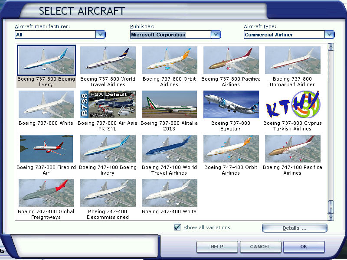Image resolution: width=347 pixels, height=260 pixels.
Task: Choose Boeing 737-800 World Travel Airlines thumbnail
Action: pos(108,60)
